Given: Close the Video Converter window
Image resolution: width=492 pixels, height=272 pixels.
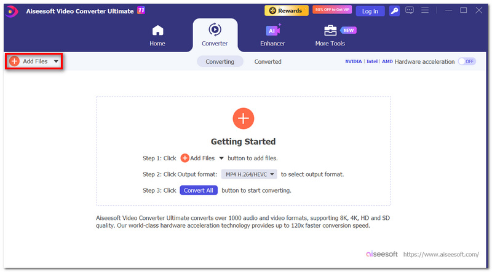Looking at the screenshot, I should (x=478, y=10).
